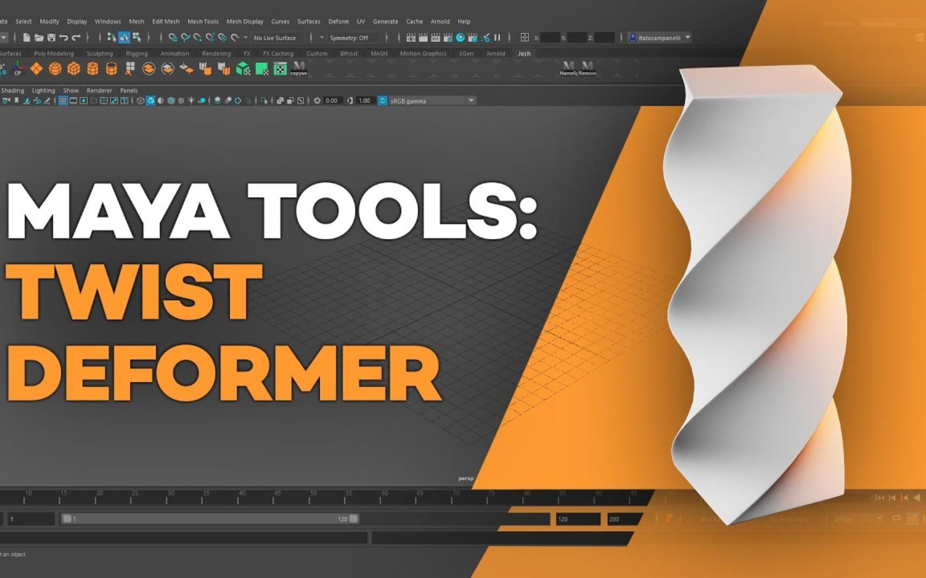Click the range slider end handle at 120
Screen dimensions: 926x578
click(354, 519)
